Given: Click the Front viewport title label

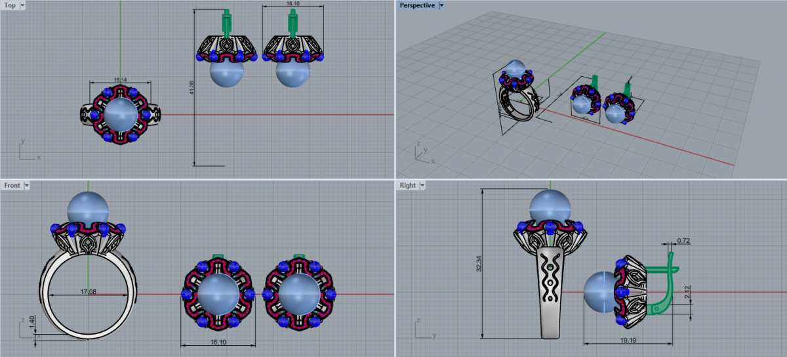Looking at the screenshot, I should point(12,186).
